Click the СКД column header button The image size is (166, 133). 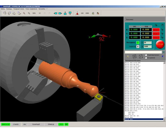[146, 27]
